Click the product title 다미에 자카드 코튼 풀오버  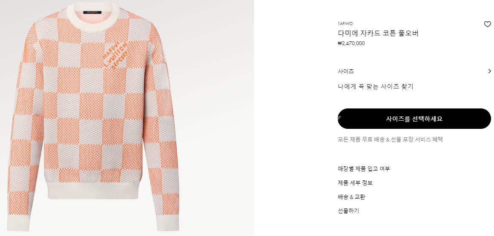pos(378,33)
